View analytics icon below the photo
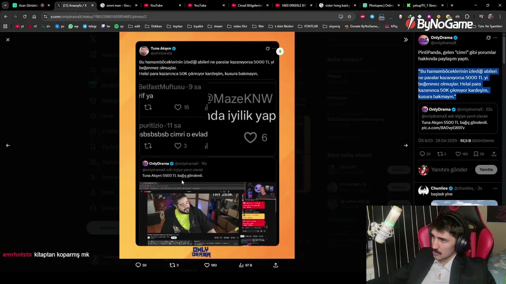Image resolution: width=506 pixels, height=284 pixels. tap(241, 265)
